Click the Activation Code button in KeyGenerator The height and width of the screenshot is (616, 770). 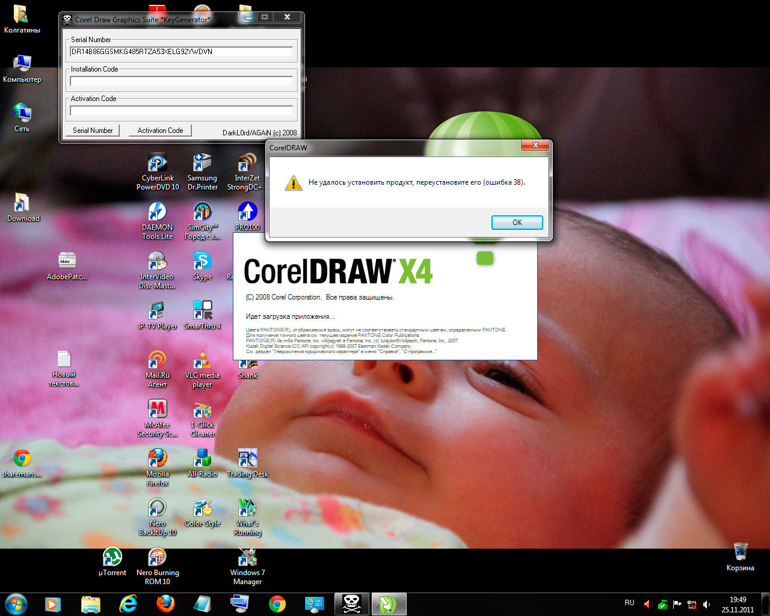tap(160, 131)
